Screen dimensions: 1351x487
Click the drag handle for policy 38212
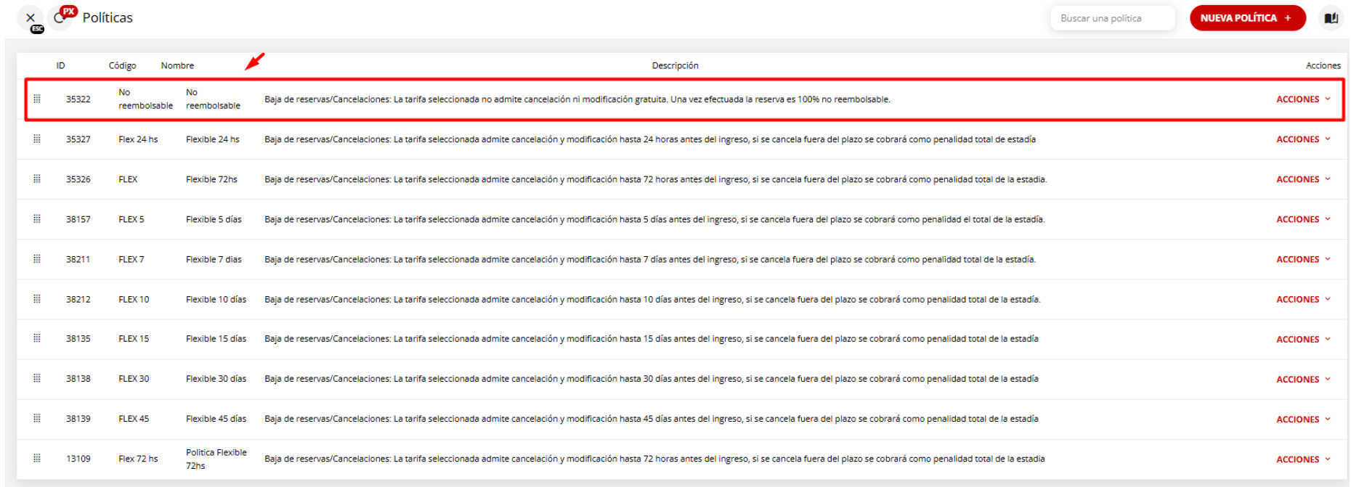pos(37,298)
